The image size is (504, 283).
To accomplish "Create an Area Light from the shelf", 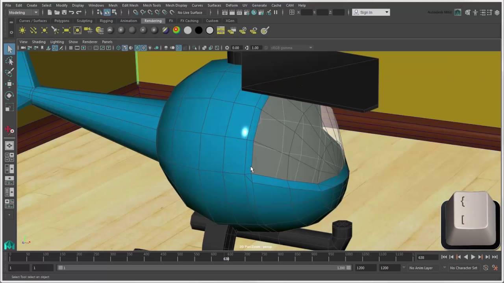I will 67,30.
